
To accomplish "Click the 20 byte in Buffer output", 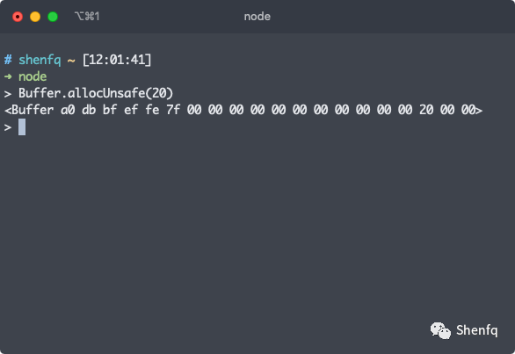I will tap(426, 110).
